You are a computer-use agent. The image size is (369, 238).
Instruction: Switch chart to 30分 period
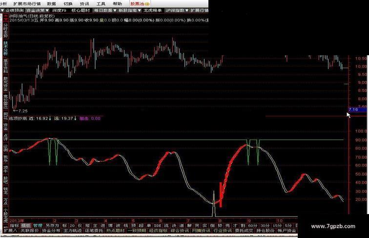pyautogui.click(x=265, y=226)
